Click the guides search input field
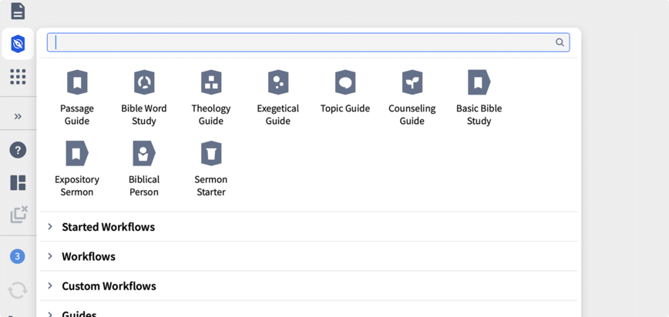Image resolution: width=669 pixels, height=317 pixels. tap(301, 42)
